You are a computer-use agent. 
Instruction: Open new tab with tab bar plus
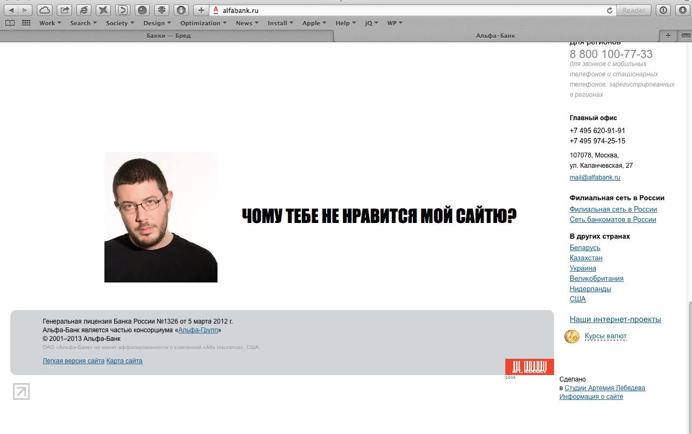pos(668,36)
